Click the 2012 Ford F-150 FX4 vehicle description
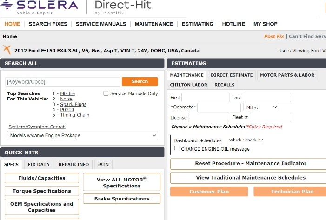 pyautogui.click(x=107, y=51)
